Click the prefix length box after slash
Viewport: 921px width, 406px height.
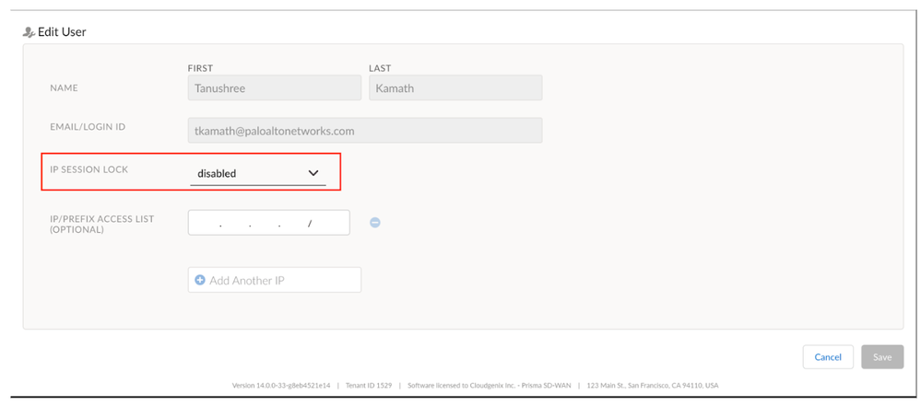(x=330, y=224)
